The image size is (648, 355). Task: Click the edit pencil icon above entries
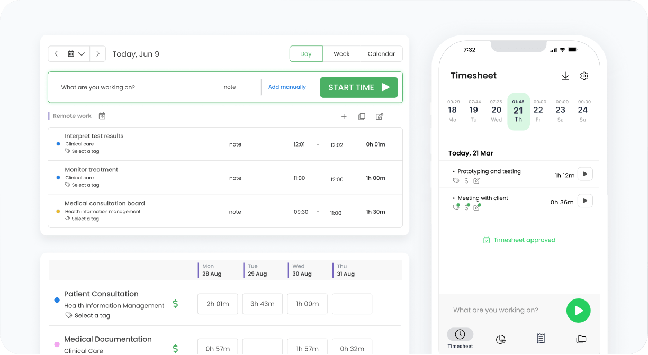(380, 116)
